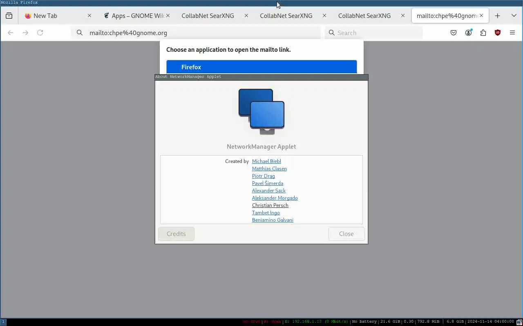Open Piotr Drąg link
Viewport: 523px width, 326px height.
264,176
